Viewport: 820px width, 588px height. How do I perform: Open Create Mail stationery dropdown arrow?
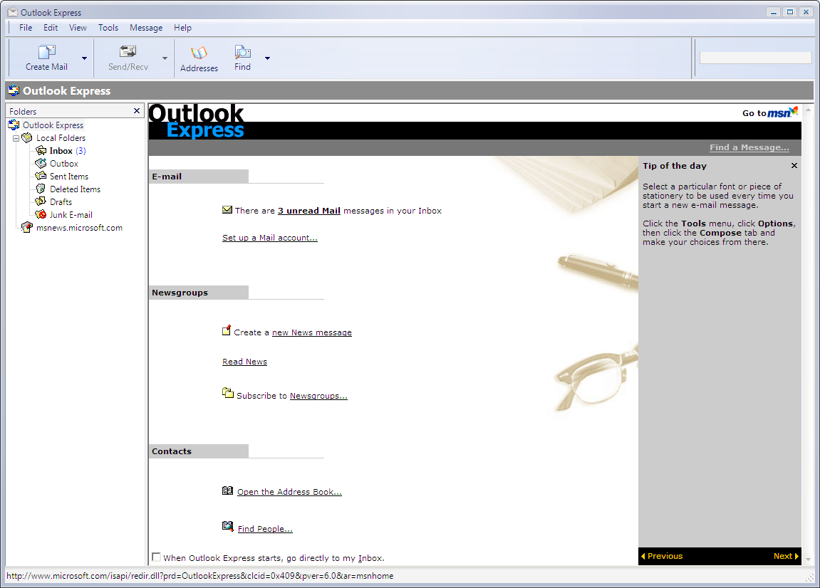pyautogui.click(x=84, y=58)
